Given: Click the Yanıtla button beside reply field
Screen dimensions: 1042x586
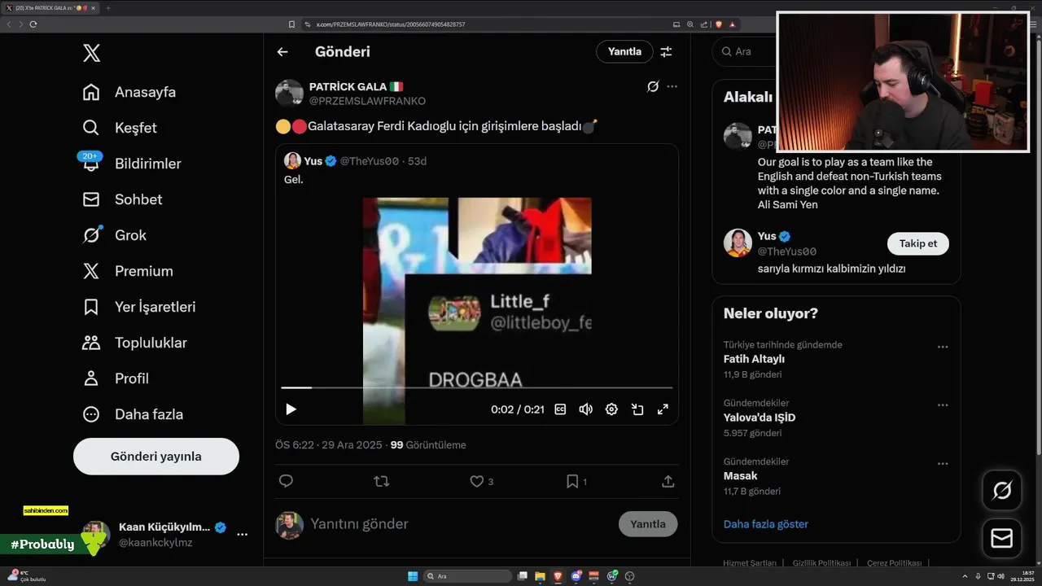Looking at the screenshot, I should 648,524.
